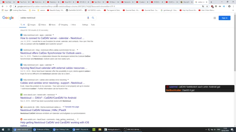
Task: Open search Tools
Action: click(x=93, y=25)
